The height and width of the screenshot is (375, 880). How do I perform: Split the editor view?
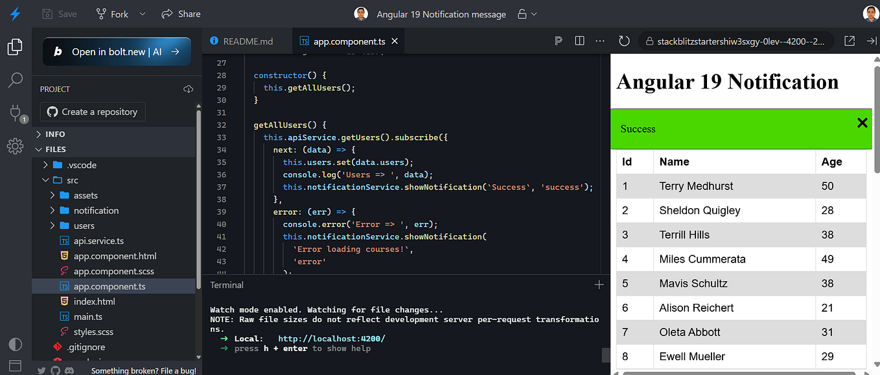(579, 40)
